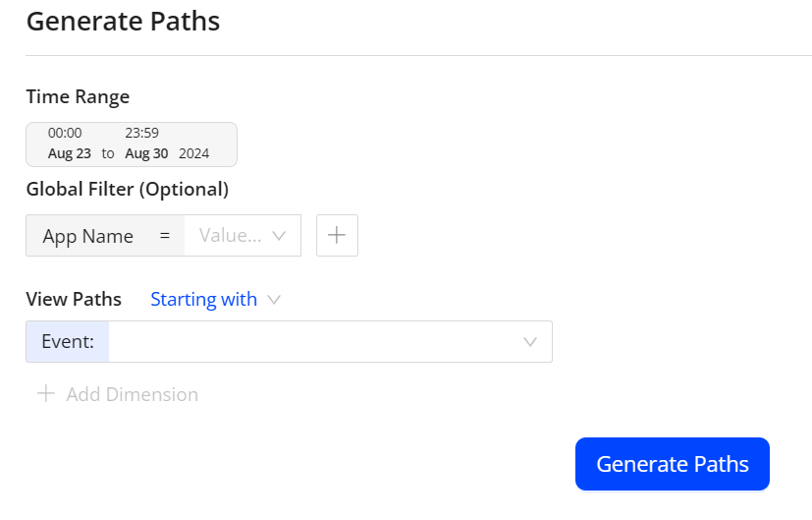Click the chevron arrow in the Event box
This screenshot has width=812, height=520.
(530, 342)
